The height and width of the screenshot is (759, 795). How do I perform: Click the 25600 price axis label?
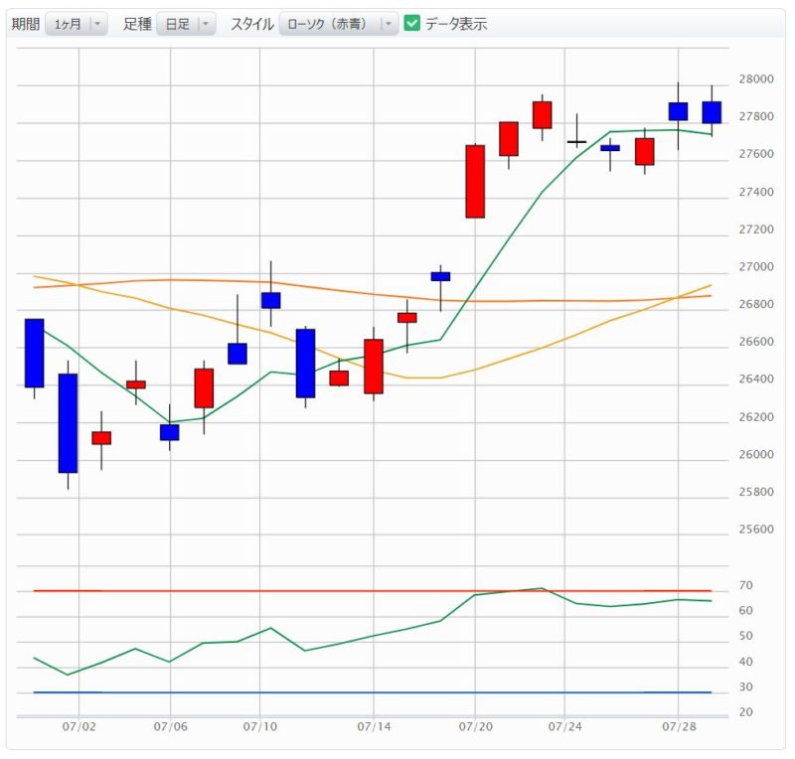coord(756,530)
